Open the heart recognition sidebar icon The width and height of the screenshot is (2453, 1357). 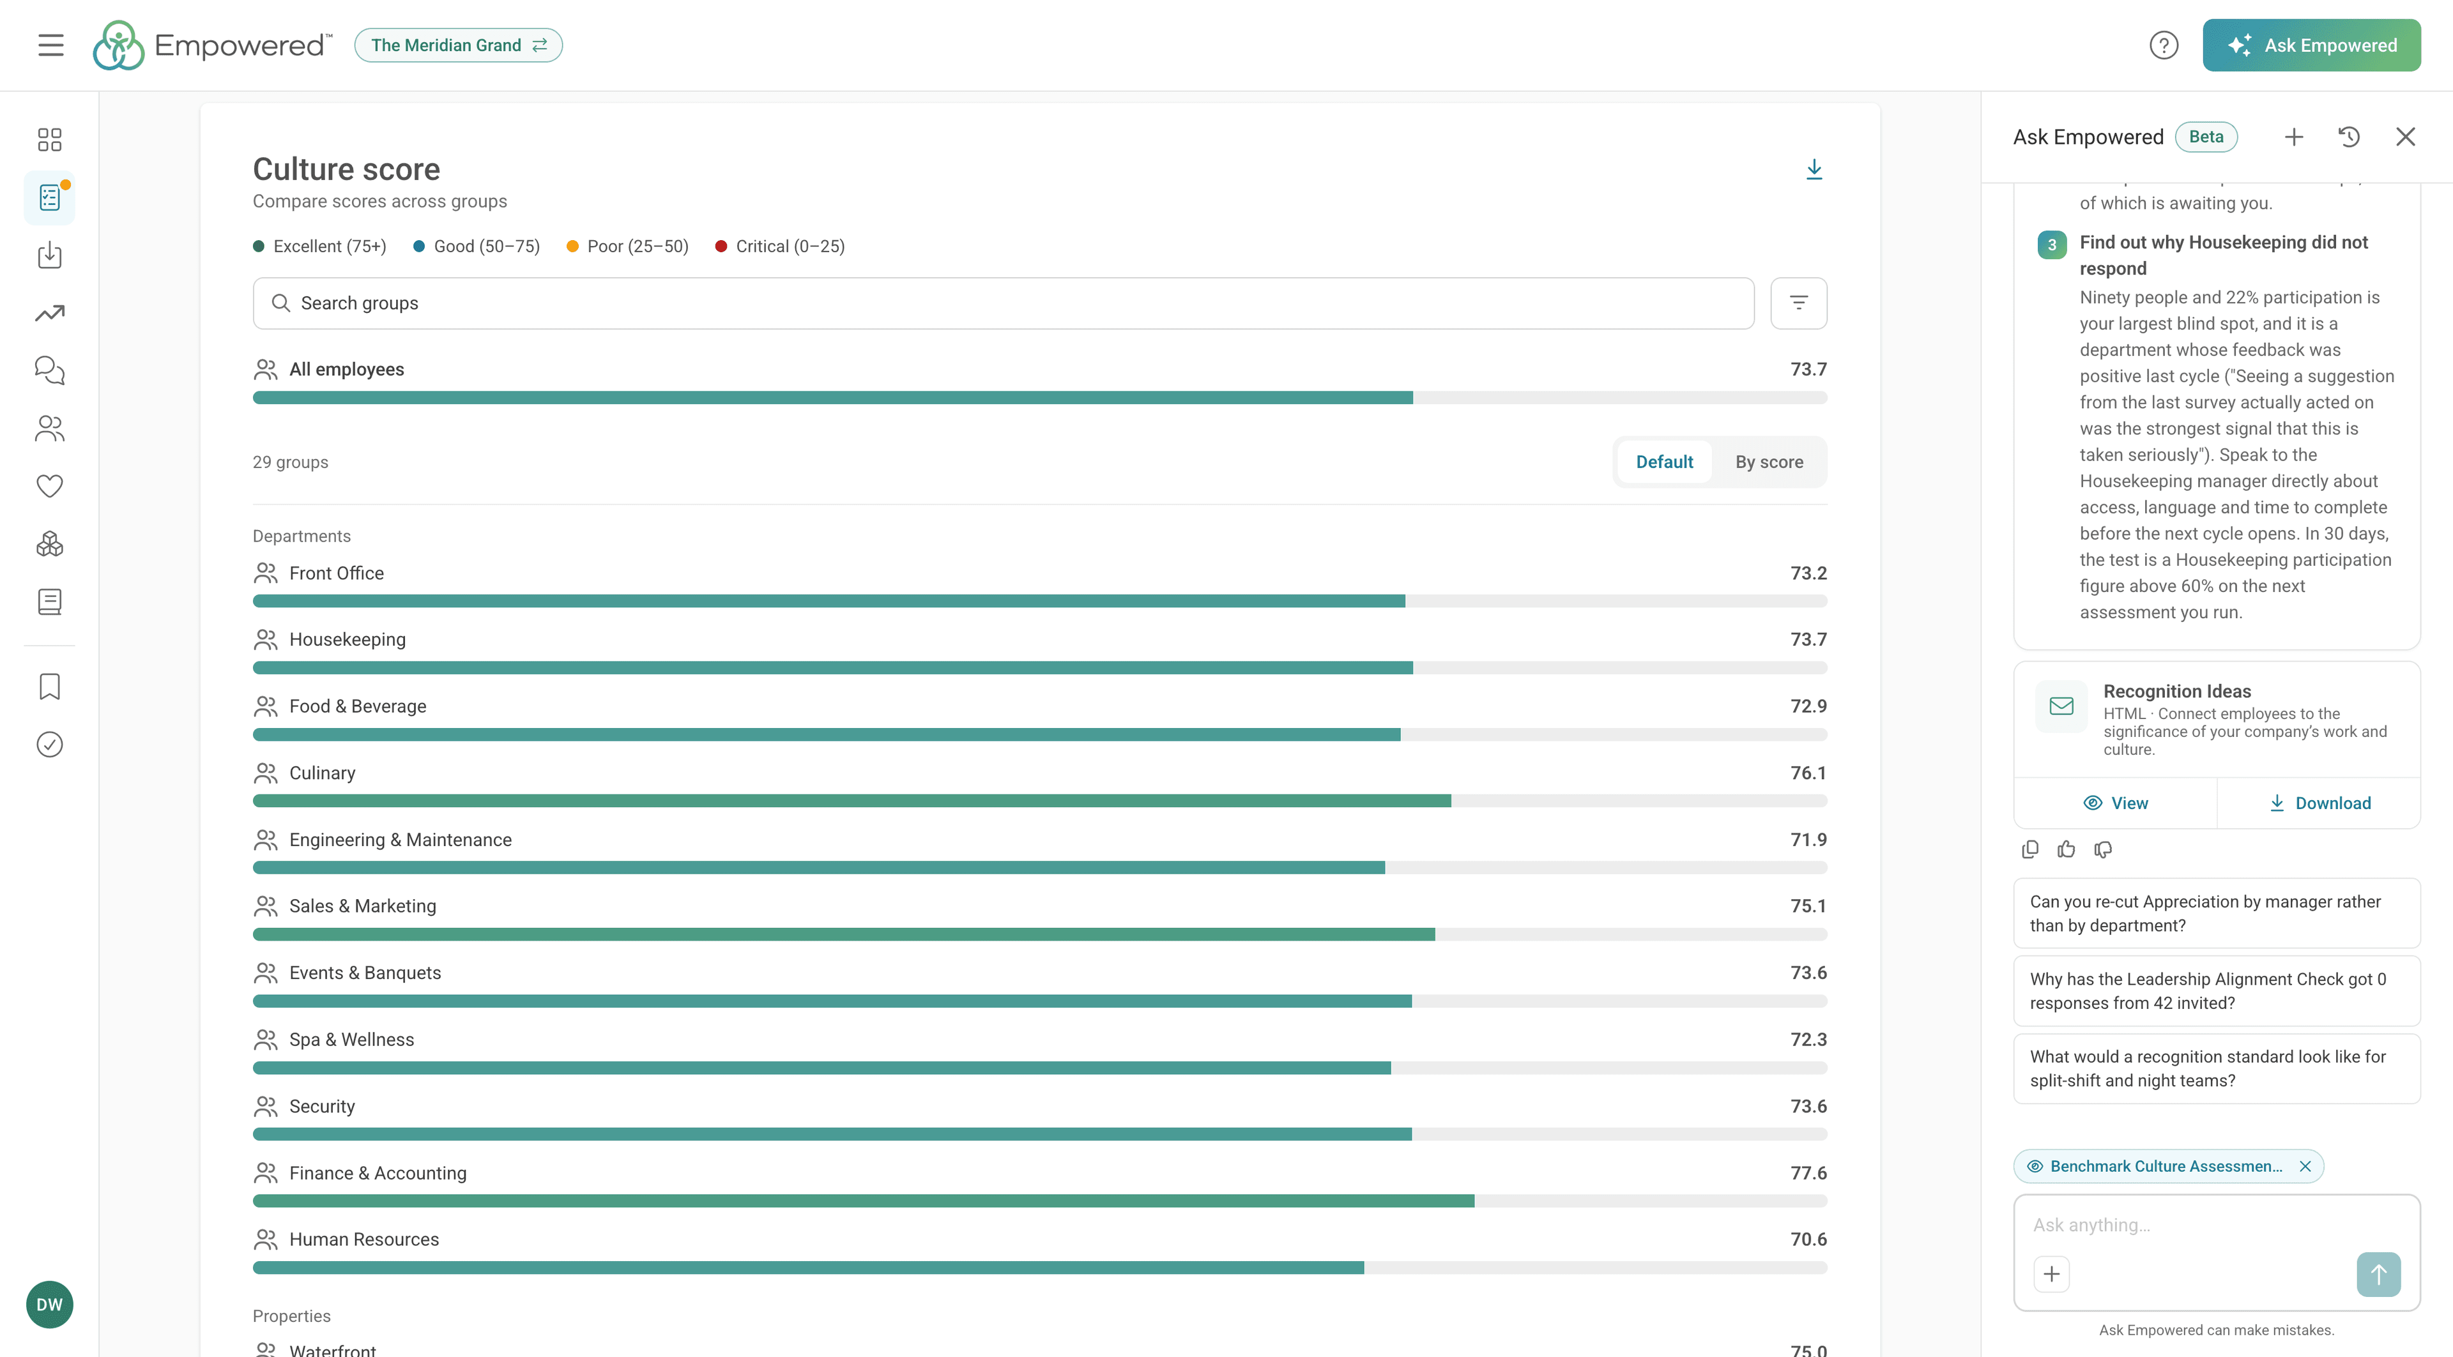[x=50, y=486]
